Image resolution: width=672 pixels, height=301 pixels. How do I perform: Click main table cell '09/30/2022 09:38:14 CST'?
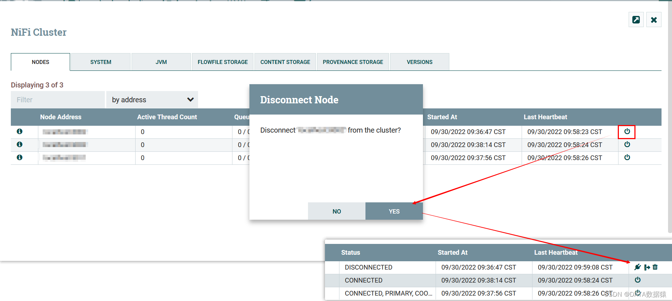pyautogui.click(x=468, y=145)
